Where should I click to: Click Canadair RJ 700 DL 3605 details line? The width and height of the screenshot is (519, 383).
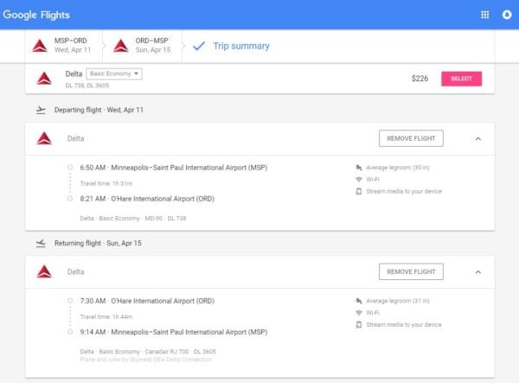(x=148, y=352)
